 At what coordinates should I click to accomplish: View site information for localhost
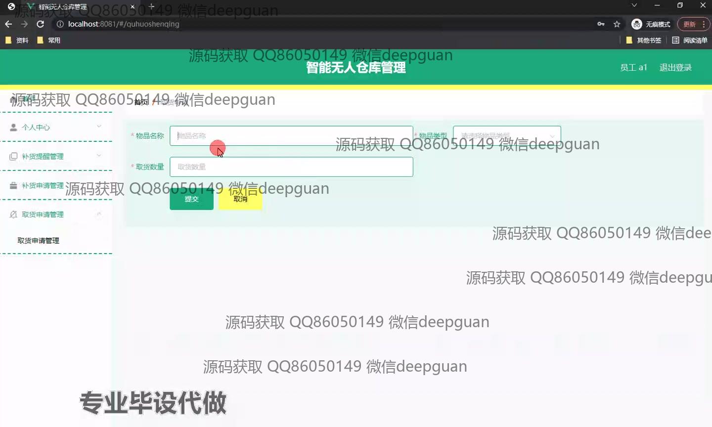pyautogui.click(x=60, y=24)
